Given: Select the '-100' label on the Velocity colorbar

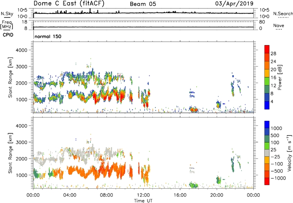Looking at the screenshot, I should pos(277,164).
